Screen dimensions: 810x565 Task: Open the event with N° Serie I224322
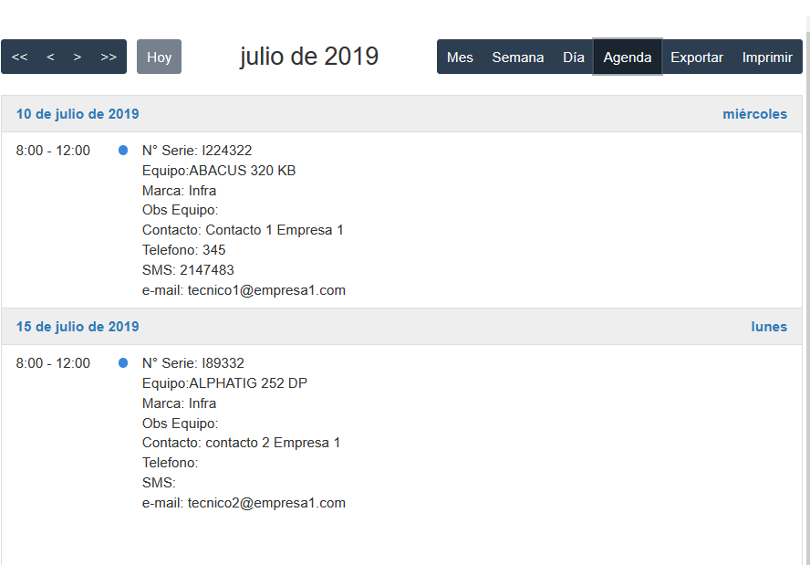(197, 151)
